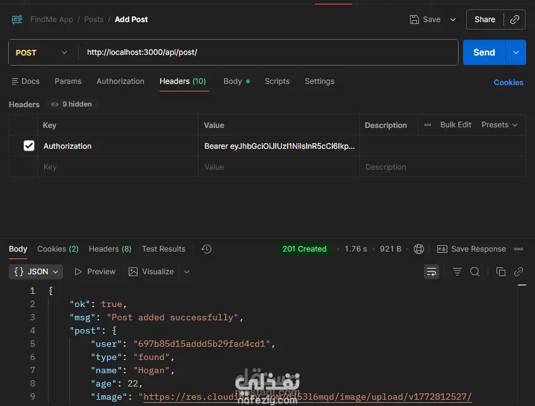Copy request link via chain icon
This screenshot has width=535, height=406.
pos(515,20)
